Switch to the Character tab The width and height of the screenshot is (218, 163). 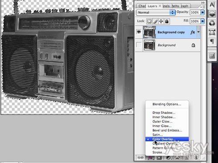coord(142,6)
